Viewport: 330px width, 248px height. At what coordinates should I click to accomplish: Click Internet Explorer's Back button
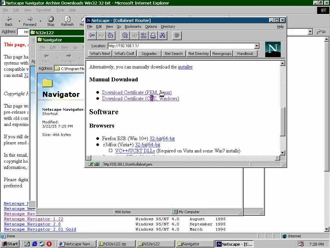coord(9,21)
